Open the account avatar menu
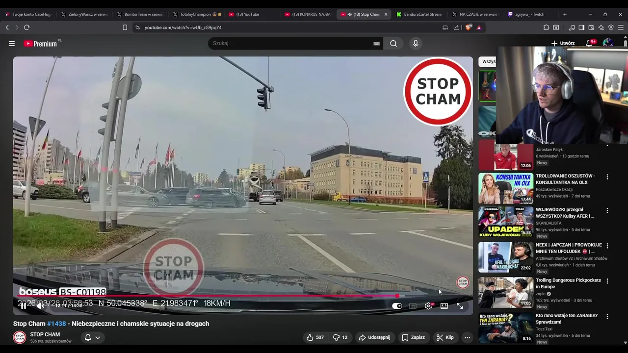This screenshot has height=353, width=628. pyautogui.click(x=608, y=43)
